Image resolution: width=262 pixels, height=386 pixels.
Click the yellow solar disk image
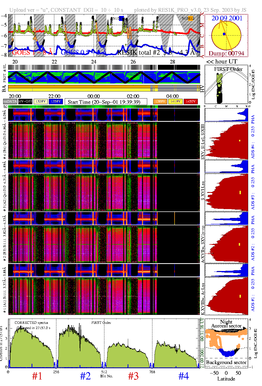click(x=226, y=36)
